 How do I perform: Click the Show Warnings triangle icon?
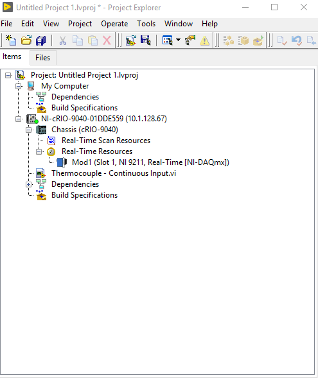point(204,40)
